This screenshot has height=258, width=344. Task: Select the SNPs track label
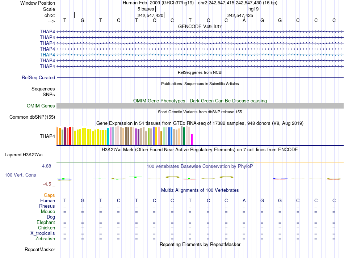tap(49, 94)
